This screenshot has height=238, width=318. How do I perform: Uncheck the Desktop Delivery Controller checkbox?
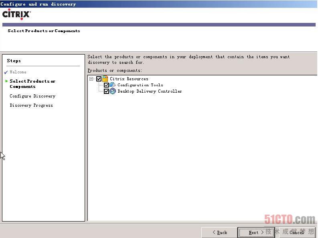(106, 91)
